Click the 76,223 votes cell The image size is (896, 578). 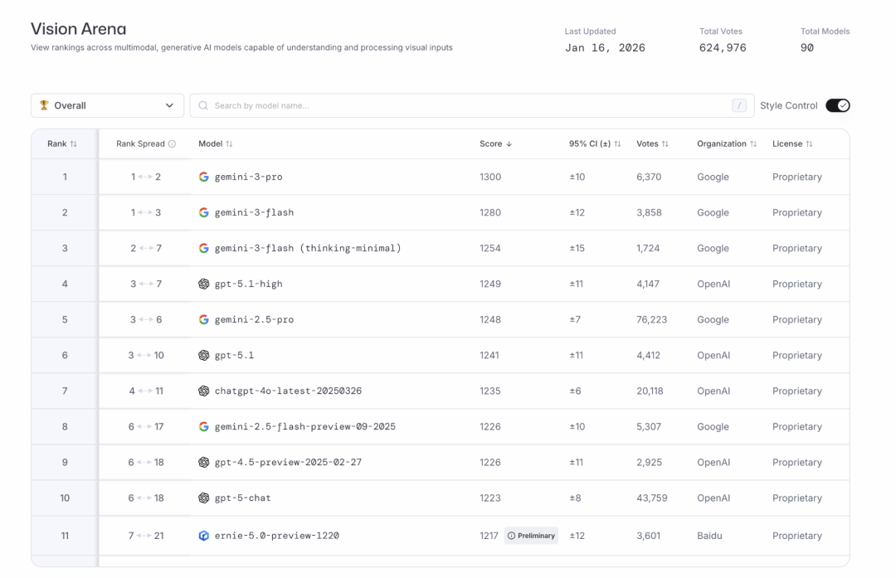click(x=652, y=320)
